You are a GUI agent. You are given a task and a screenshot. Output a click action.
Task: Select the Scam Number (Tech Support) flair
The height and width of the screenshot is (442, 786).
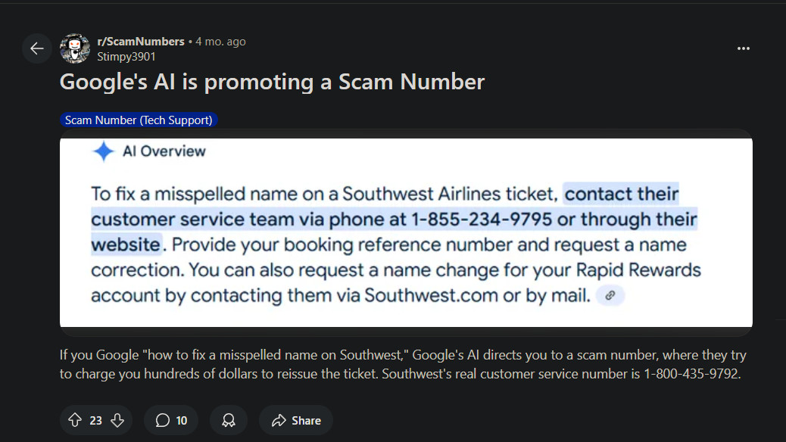point(139,120)
